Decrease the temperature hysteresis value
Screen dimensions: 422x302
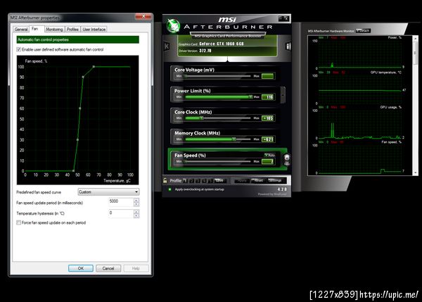click(136, 216)
